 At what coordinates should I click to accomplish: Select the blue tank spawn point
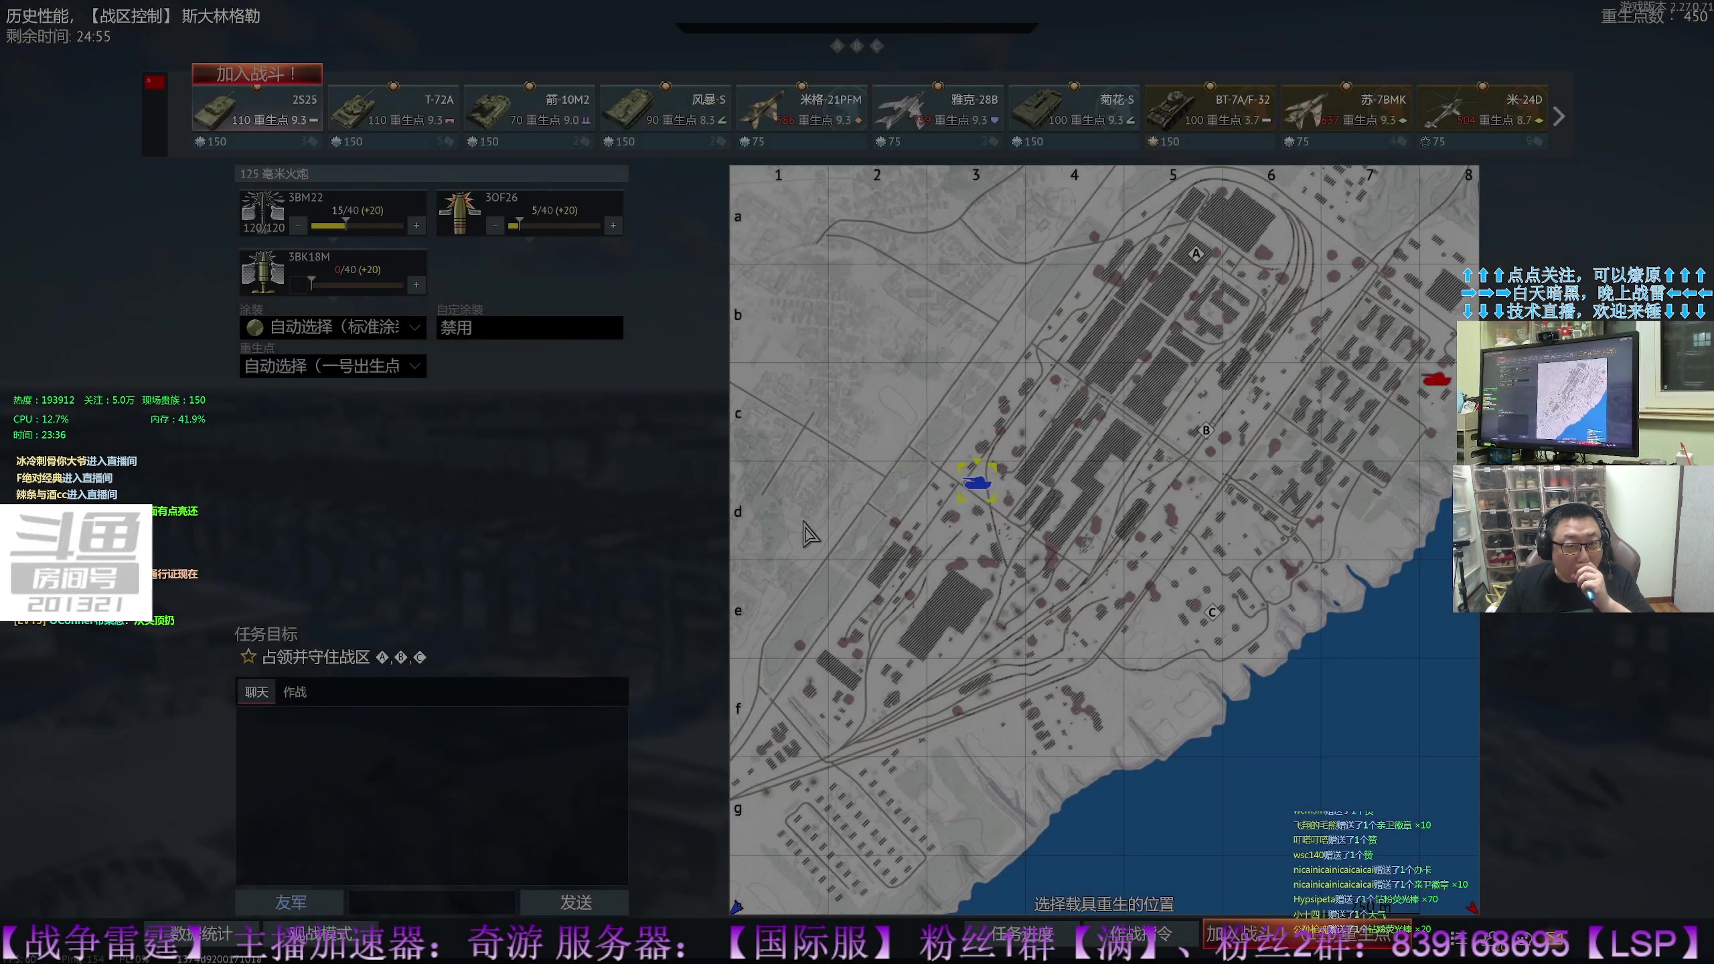pyautogui.click(x=977, y=482)
